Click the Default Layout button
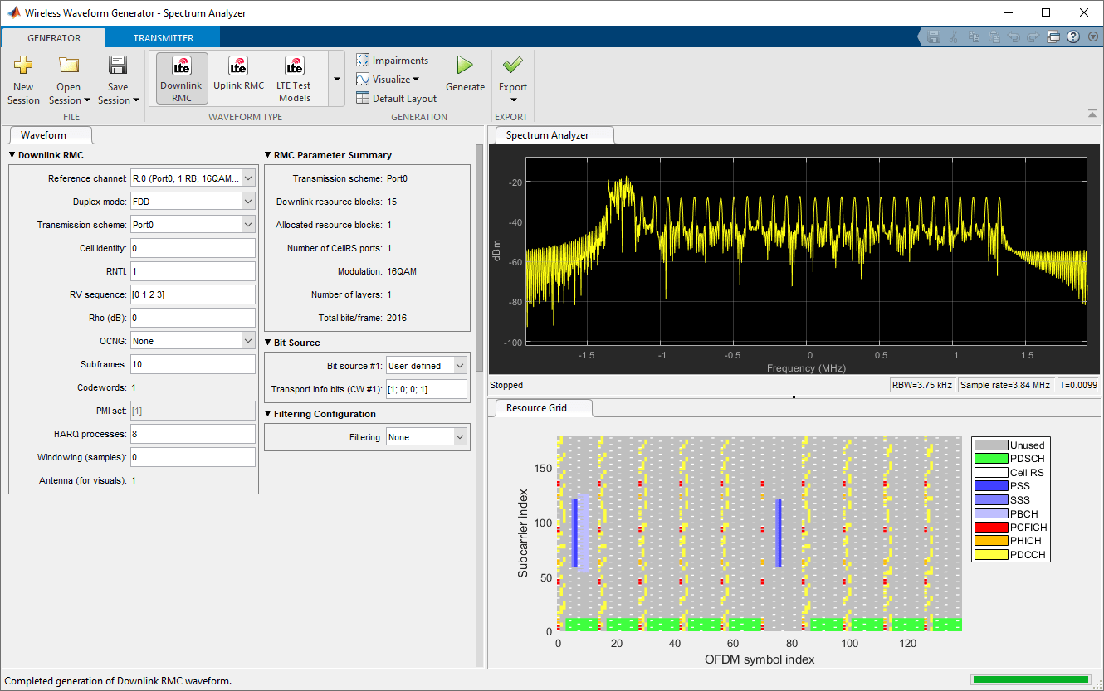The height and width of the screenshot is (691, 1104). [397, 99]
